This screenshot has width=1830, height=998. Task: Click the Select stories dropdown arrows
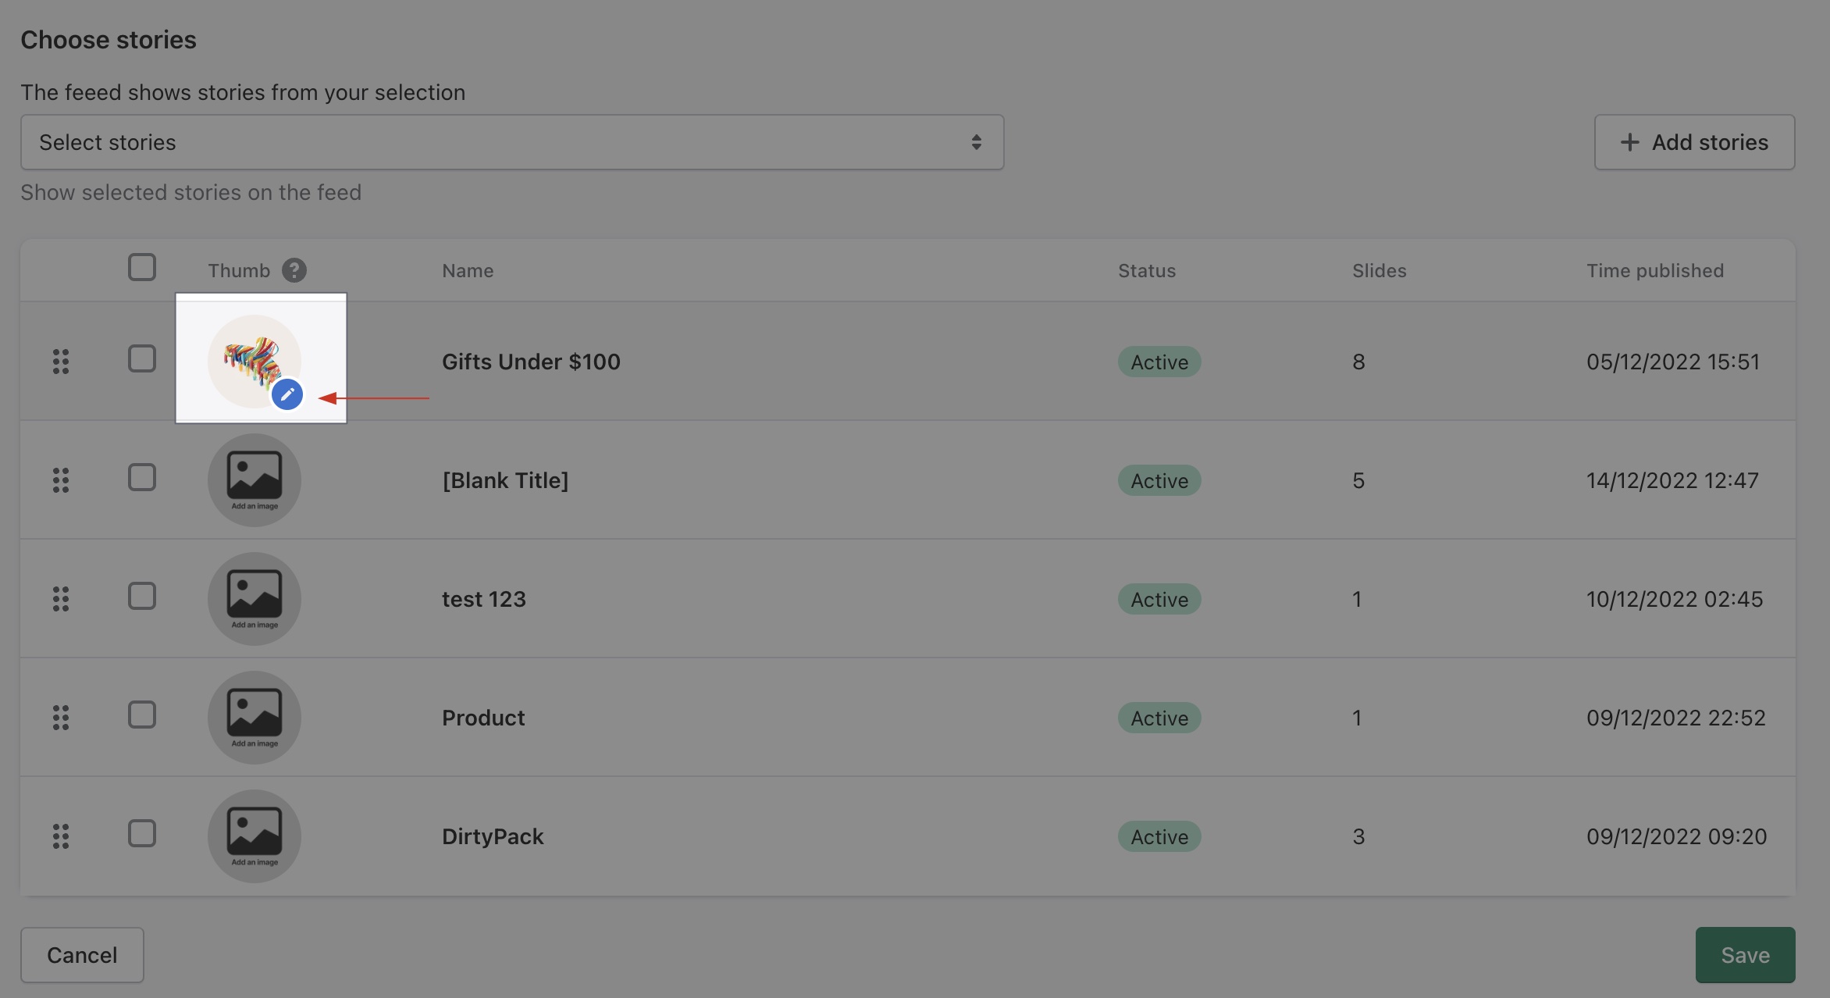[x=976, y=142]
